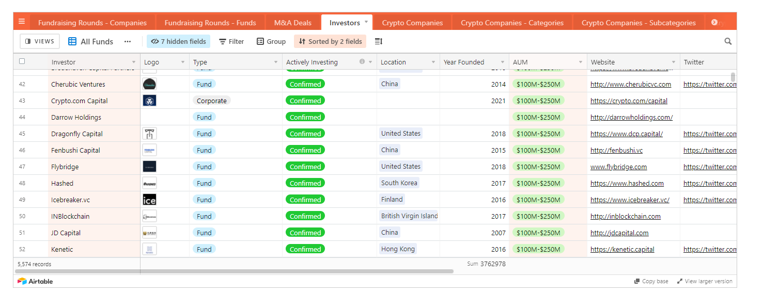Open www.dcp.capital website link
Viewport: 763px width, 293px height.
pos(627,134)
